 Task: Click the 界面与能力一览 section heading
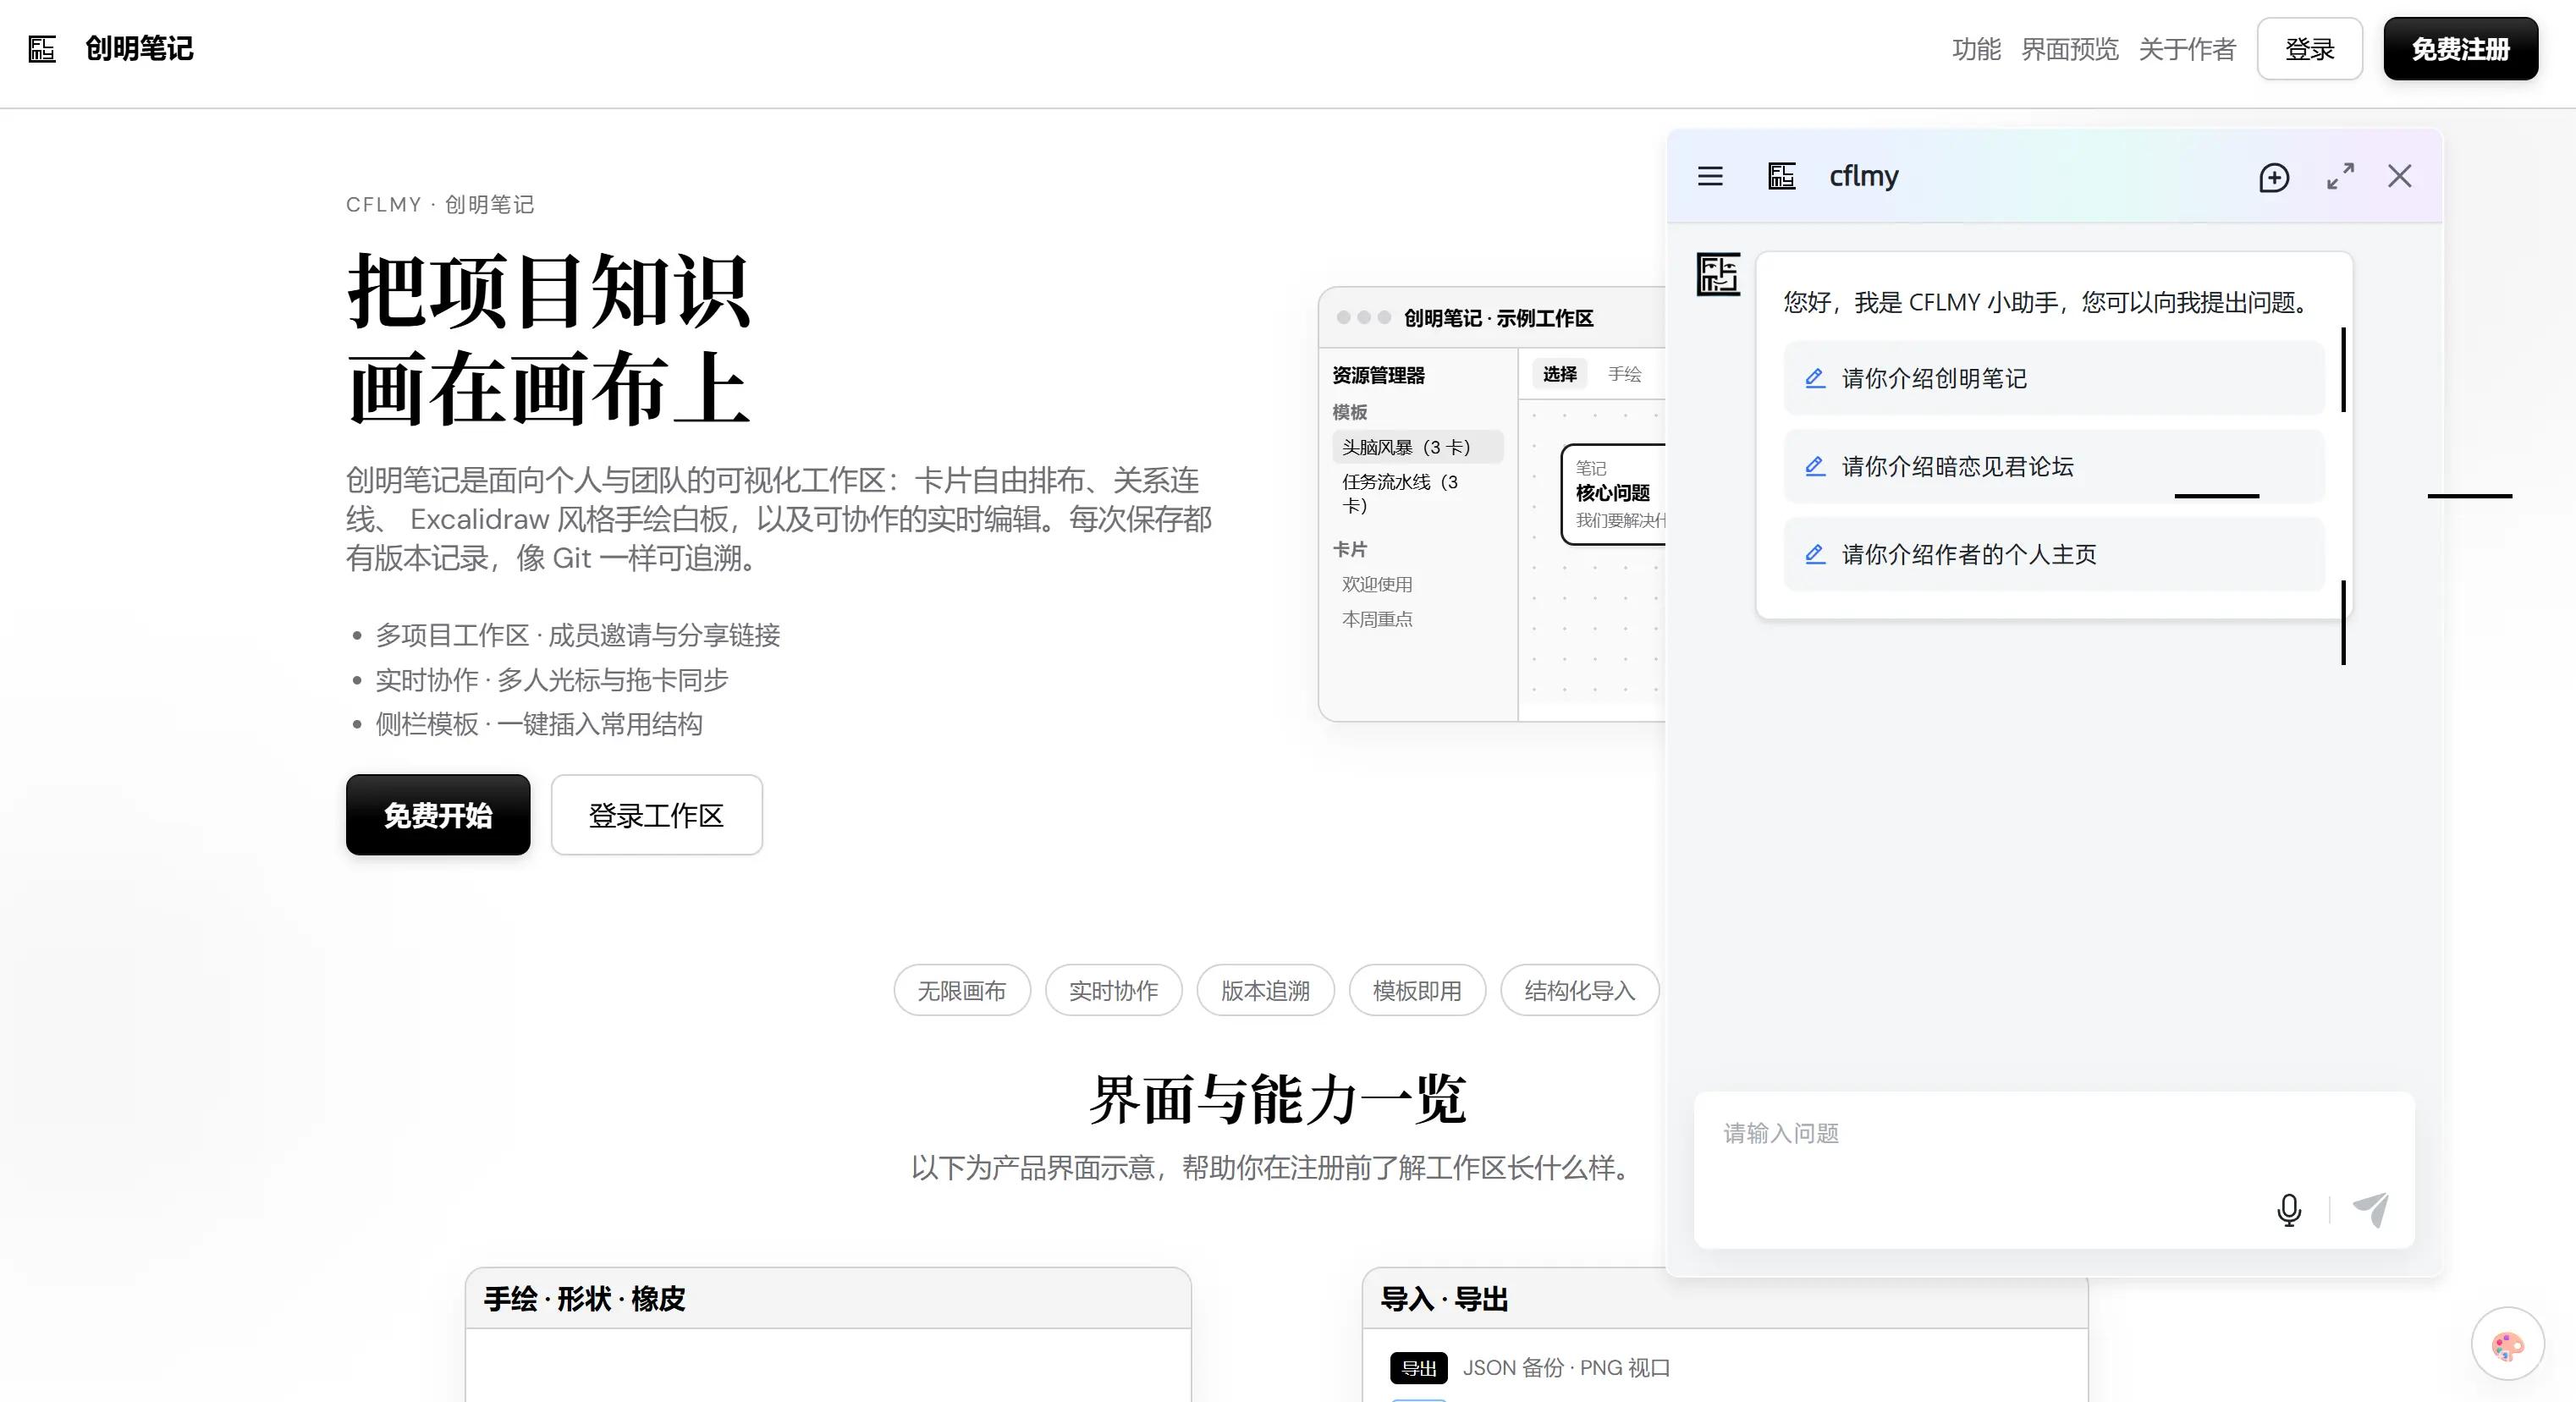click(1277, 1099)
